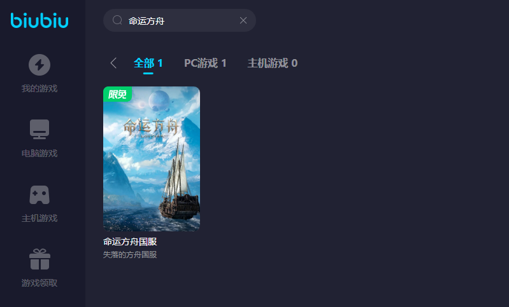Image resolution: width=509 pixels, height=307 pixels.
Task: Select the 电脑游戏 sidebar label
Action: pyautogui.click(x=39, y=153)
